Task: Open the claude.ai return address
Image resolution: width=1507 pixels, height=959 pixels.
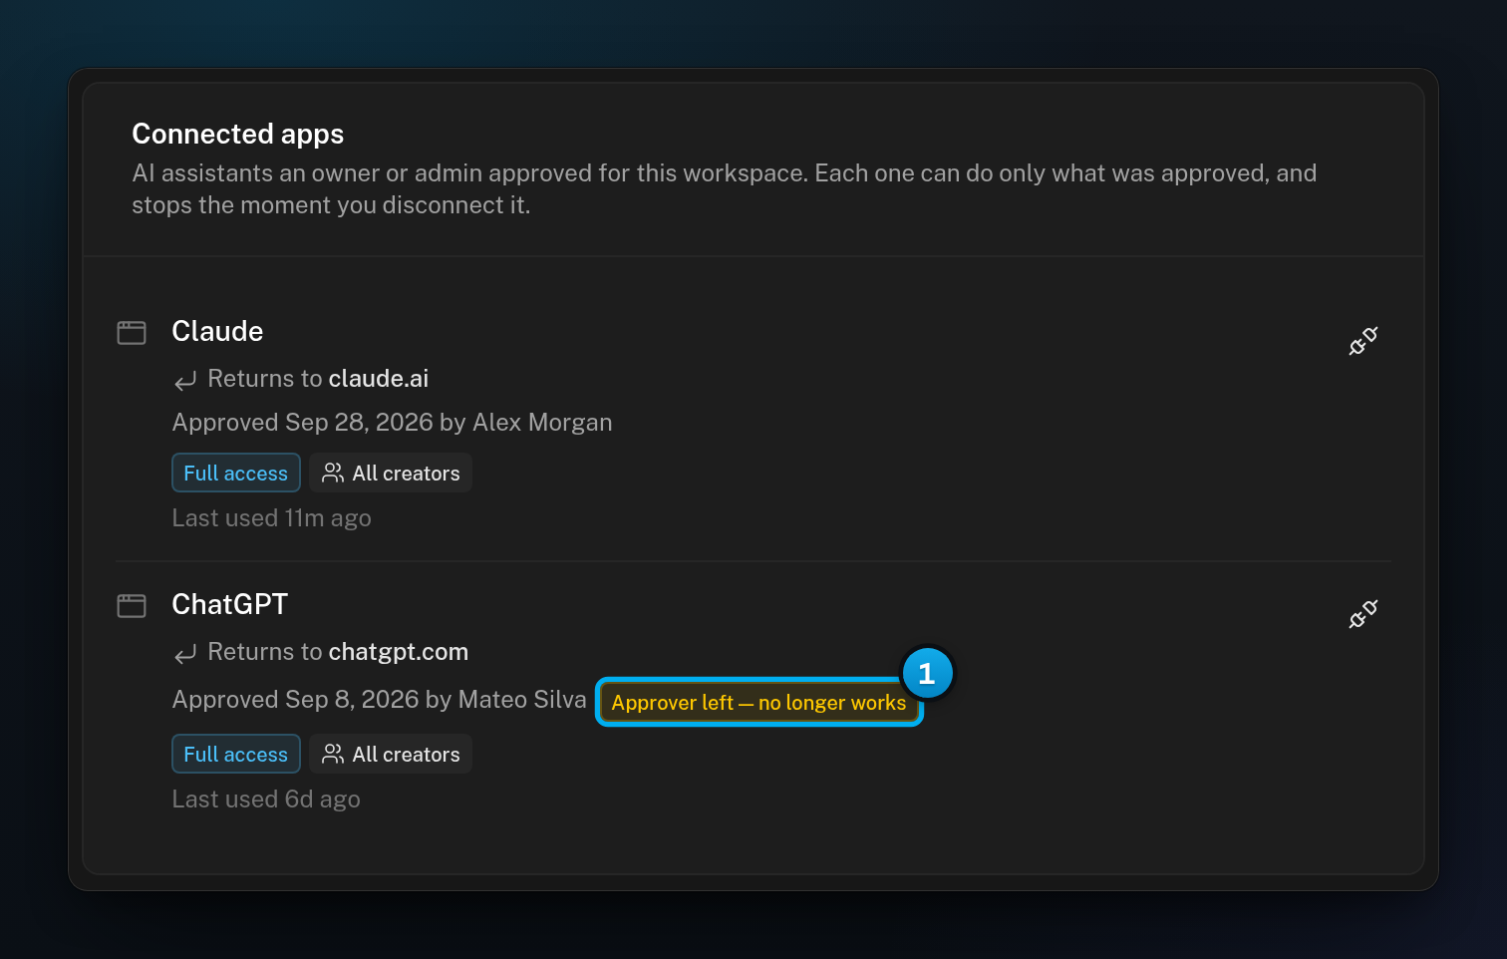Action: coord(379,379)
